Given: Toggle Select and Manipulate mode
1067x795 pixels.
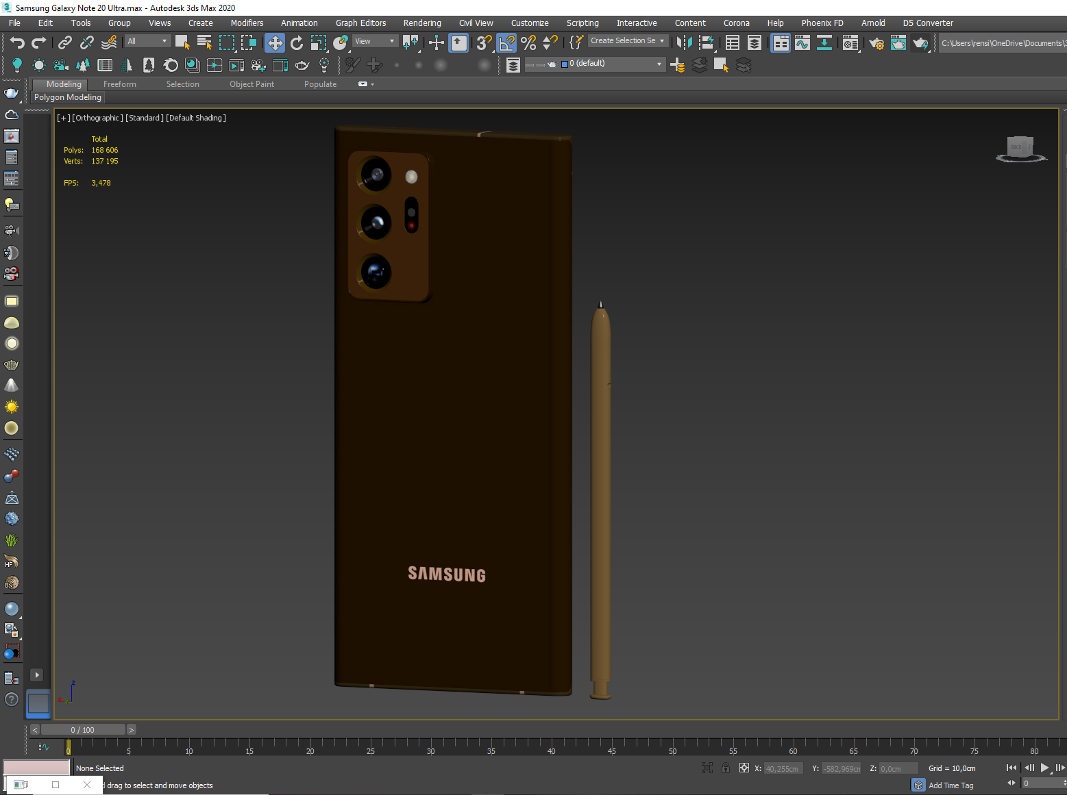Looking at the screenshot, I should click(x=437, y=43).
